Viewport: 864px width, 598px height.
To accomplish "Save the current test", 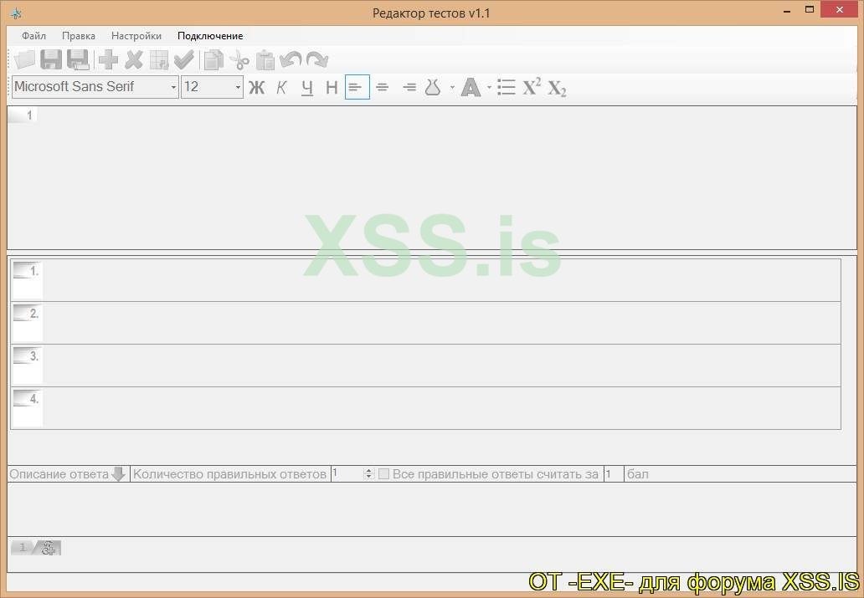I will click(50, 59).
